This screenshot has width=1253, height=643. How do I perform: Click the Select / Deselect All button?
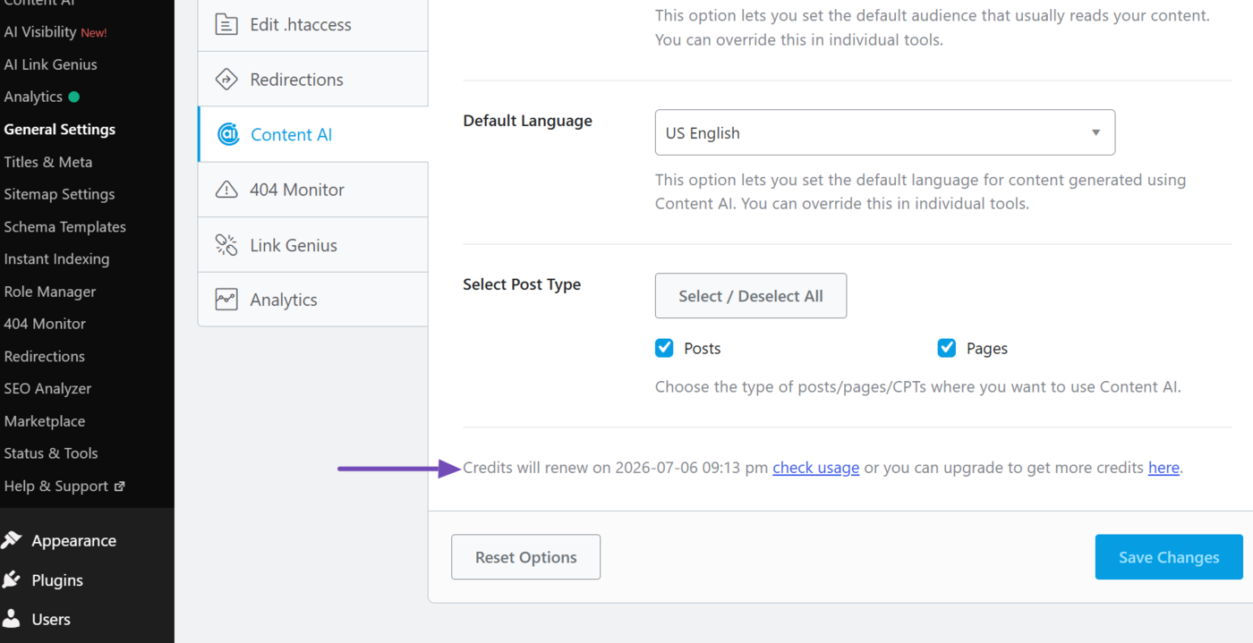coord(751,296)
